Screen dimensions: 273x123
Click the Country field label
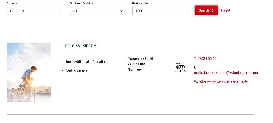(11, 3)
